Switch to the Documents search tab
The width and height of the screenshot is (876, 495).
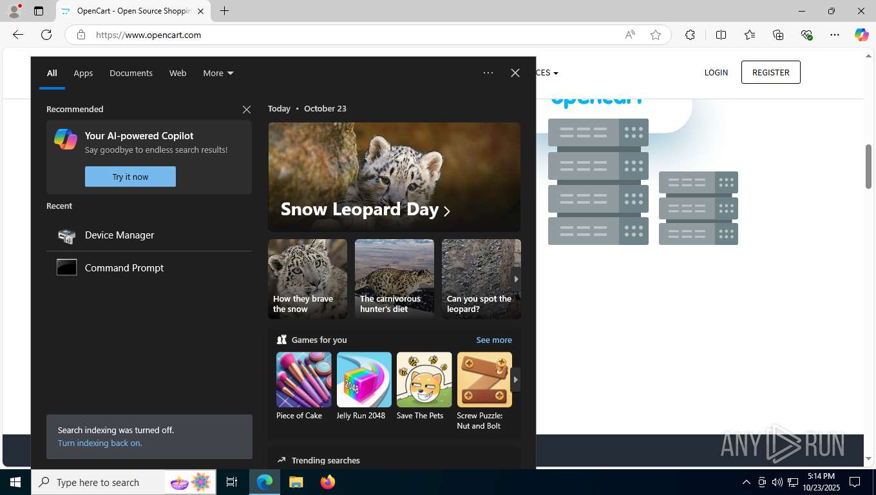click(x=131, y=73)
